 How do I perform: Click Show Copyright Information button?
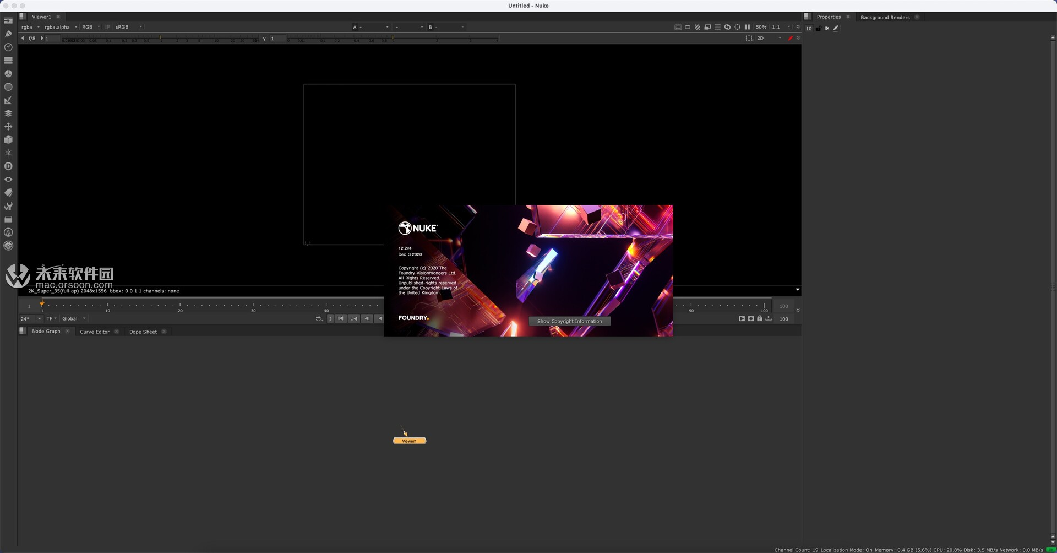(x=569, y=321)
